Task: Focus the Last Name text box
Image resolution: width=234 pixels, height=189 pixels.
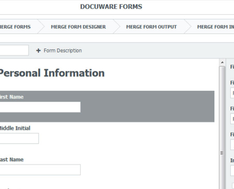Action: click(40, 170)
